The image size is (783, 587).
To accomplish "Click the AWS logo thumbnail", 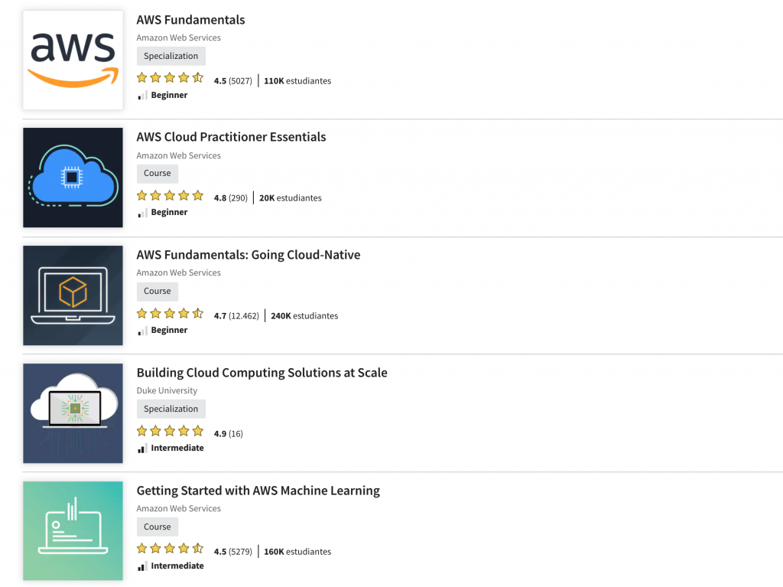I will pos(73,60).
